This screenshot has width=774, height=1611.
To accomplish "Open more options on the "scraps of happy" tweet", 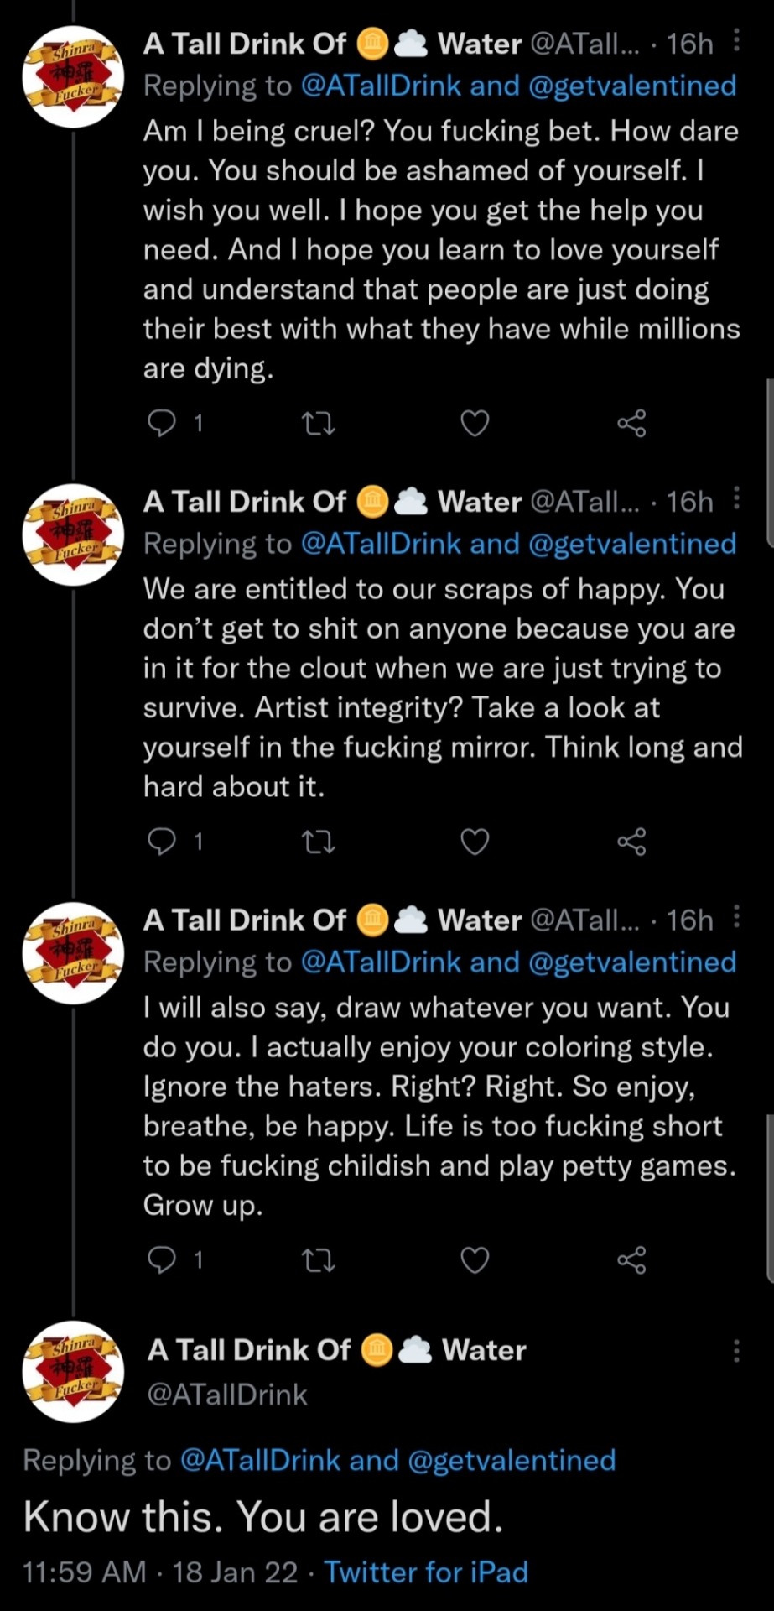I will [x=735, y=498].
